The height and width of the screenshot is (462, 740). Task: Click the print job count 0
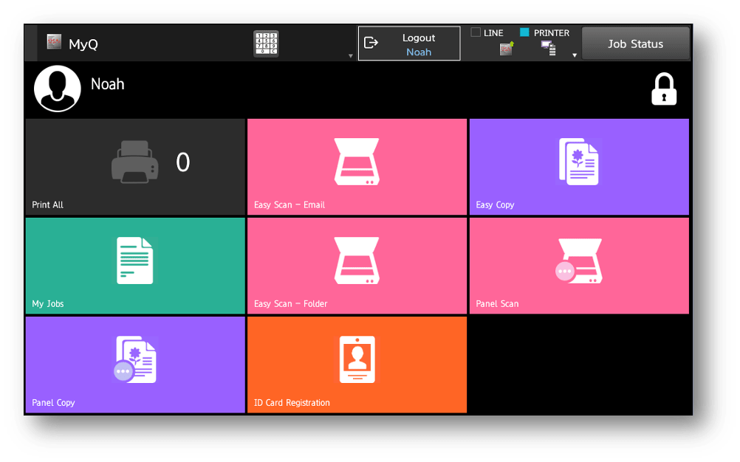(182, 162)
